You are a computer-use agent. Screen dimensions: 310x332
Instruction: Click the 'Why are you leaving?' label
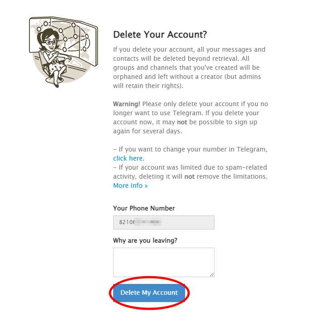click(x=145, y=240)
